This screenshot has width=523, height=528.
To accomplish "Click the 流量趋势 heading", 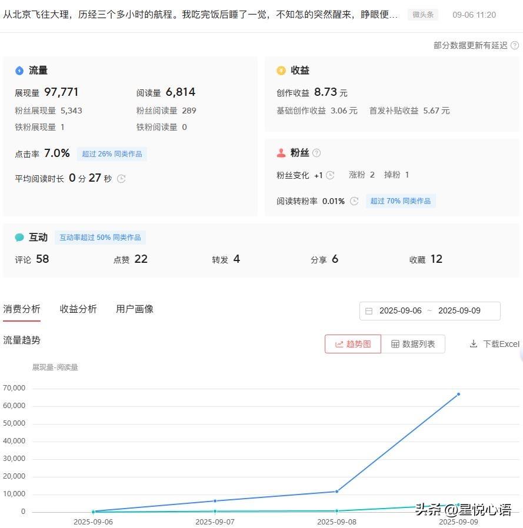I will (x=22, y=340).
